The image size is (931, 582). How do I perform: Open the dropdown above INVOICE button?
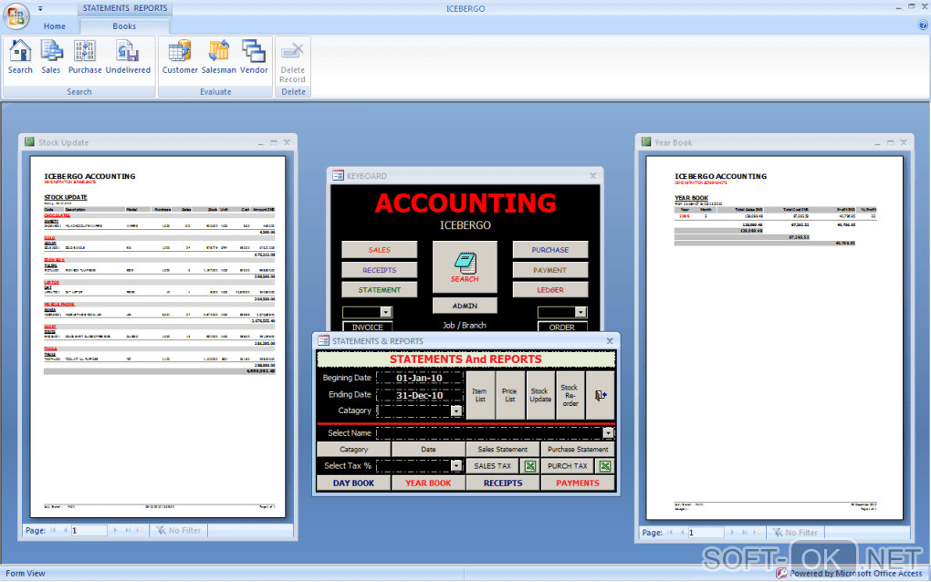point(385,312)
